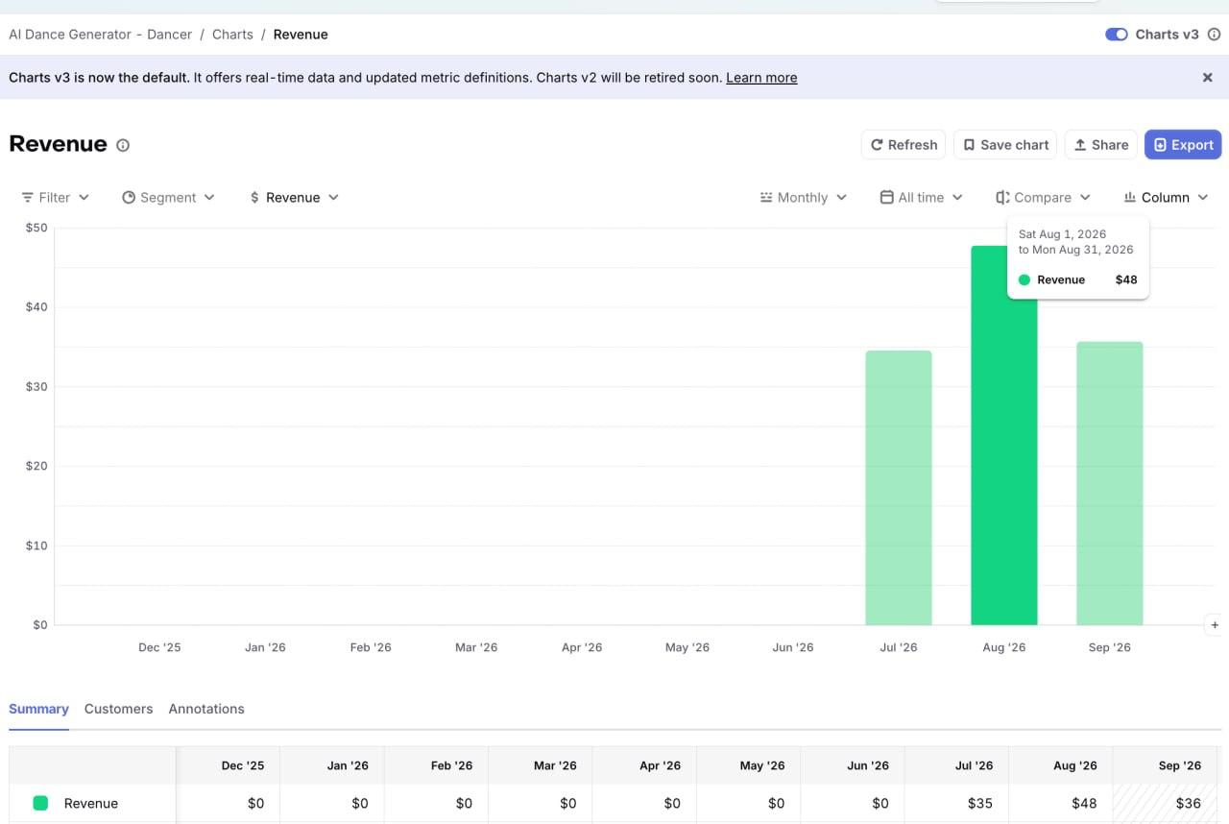The image size is (1229, 824).
Task: Click the info icon next to Revenue title
Action: click(x=123, y=145)
